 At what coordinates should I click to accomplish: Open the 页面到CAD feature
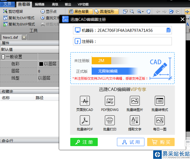(85, 103)
